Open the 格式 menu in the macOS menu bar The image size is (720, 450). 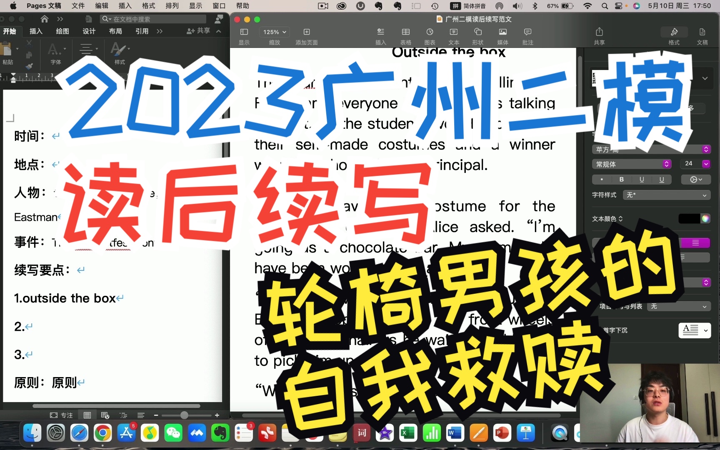[x=149, y=6]
